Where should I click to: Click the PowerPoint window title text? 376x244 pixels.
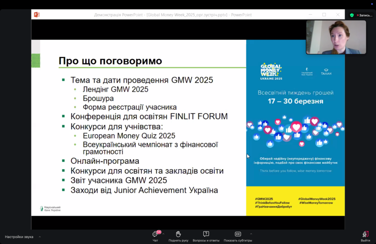[x=173, y=15]
